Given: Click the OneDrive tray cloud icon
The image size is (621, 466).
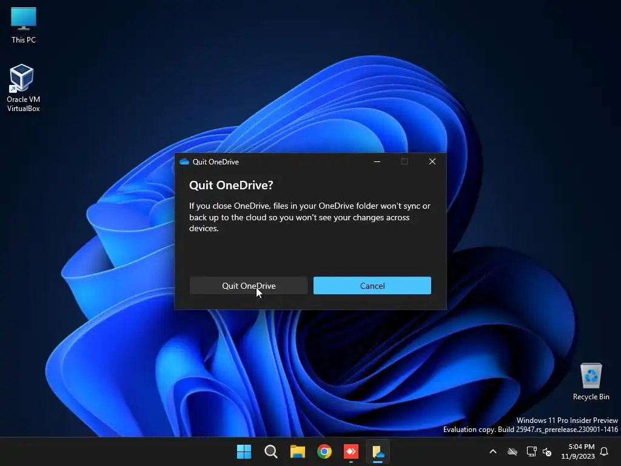Looking at the screenshot, I should pyautogui.click(x=512, y=451).
